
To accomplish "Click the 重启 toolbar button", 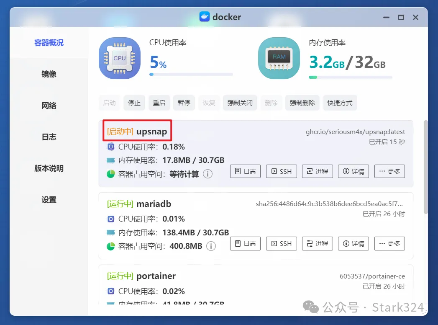I will (159, 103).
